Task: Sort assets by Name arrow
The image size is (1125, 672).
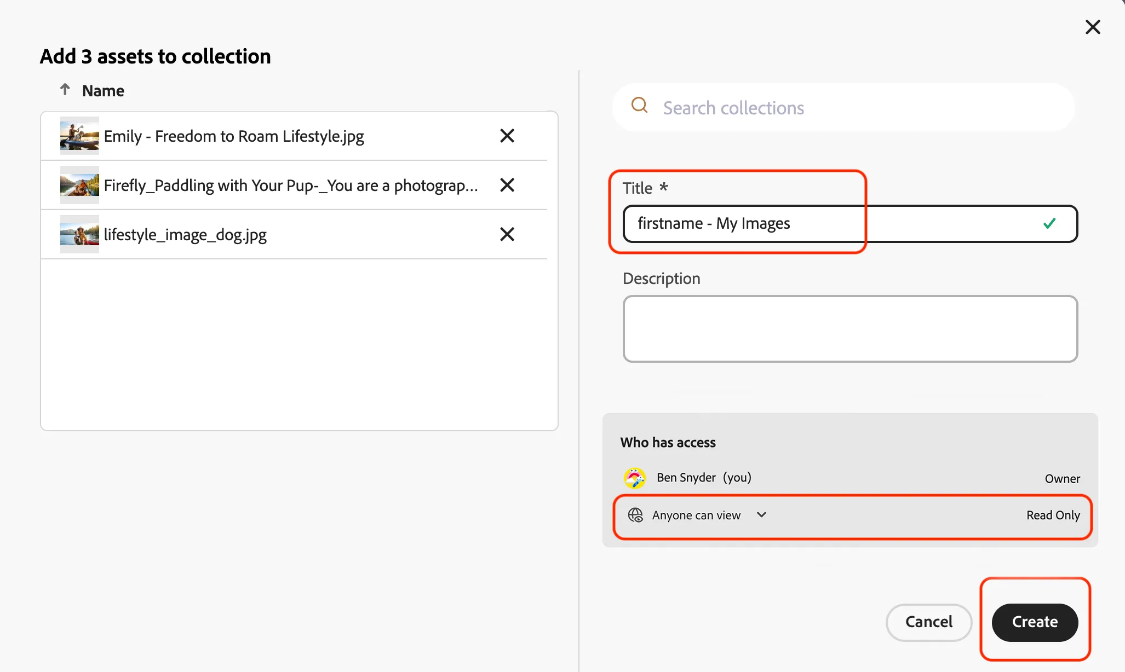Action: click(65, 90)
